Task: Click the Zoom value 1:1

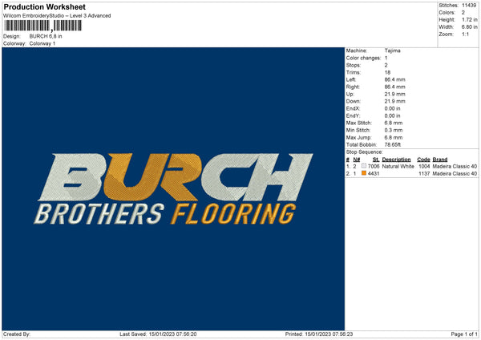Action: [x=465, y=34]
